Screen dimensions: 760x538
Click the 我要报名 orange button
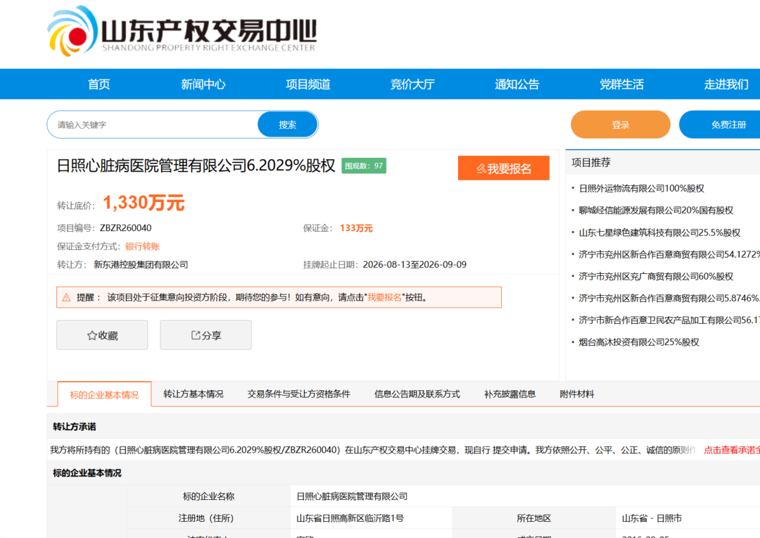pos(504,168)
